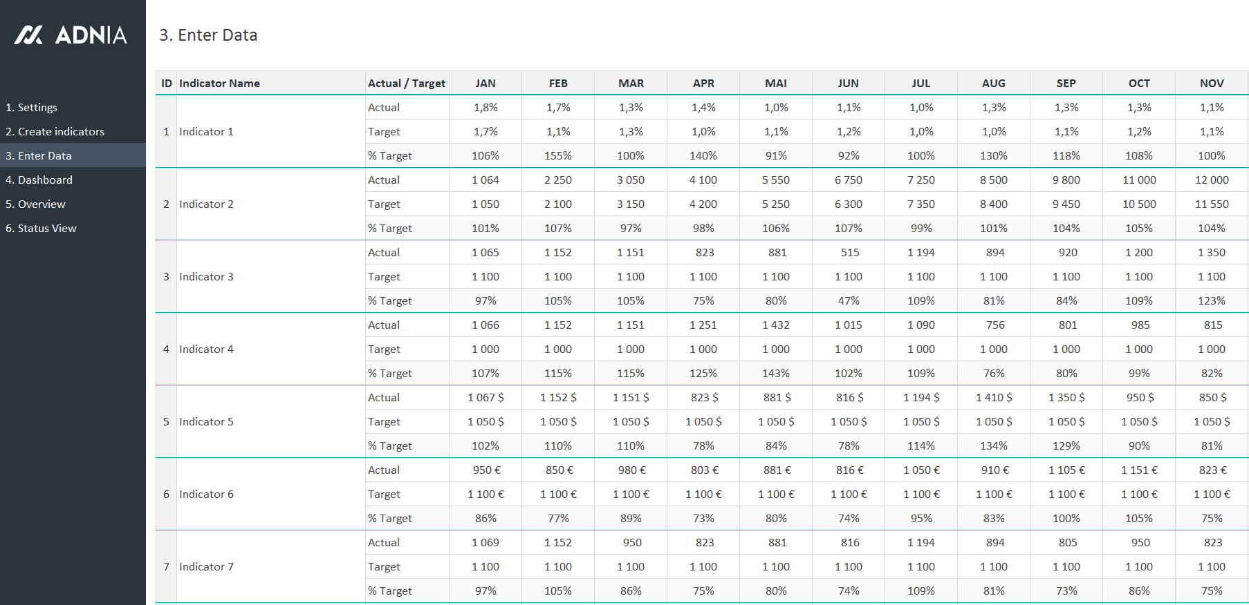The width and height of the screenshot is (1249, 605).
Task: Click the JAN month column header
Action: 485,84
